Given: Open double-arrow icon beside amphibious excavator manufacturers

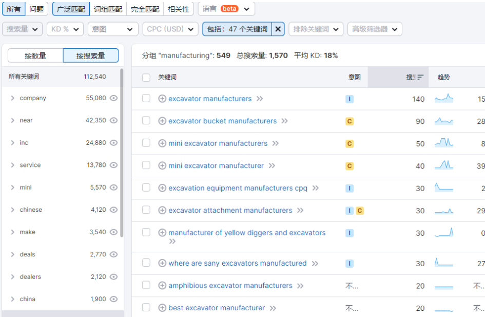Looking at the screenshot, I should (x=300, y=286).
